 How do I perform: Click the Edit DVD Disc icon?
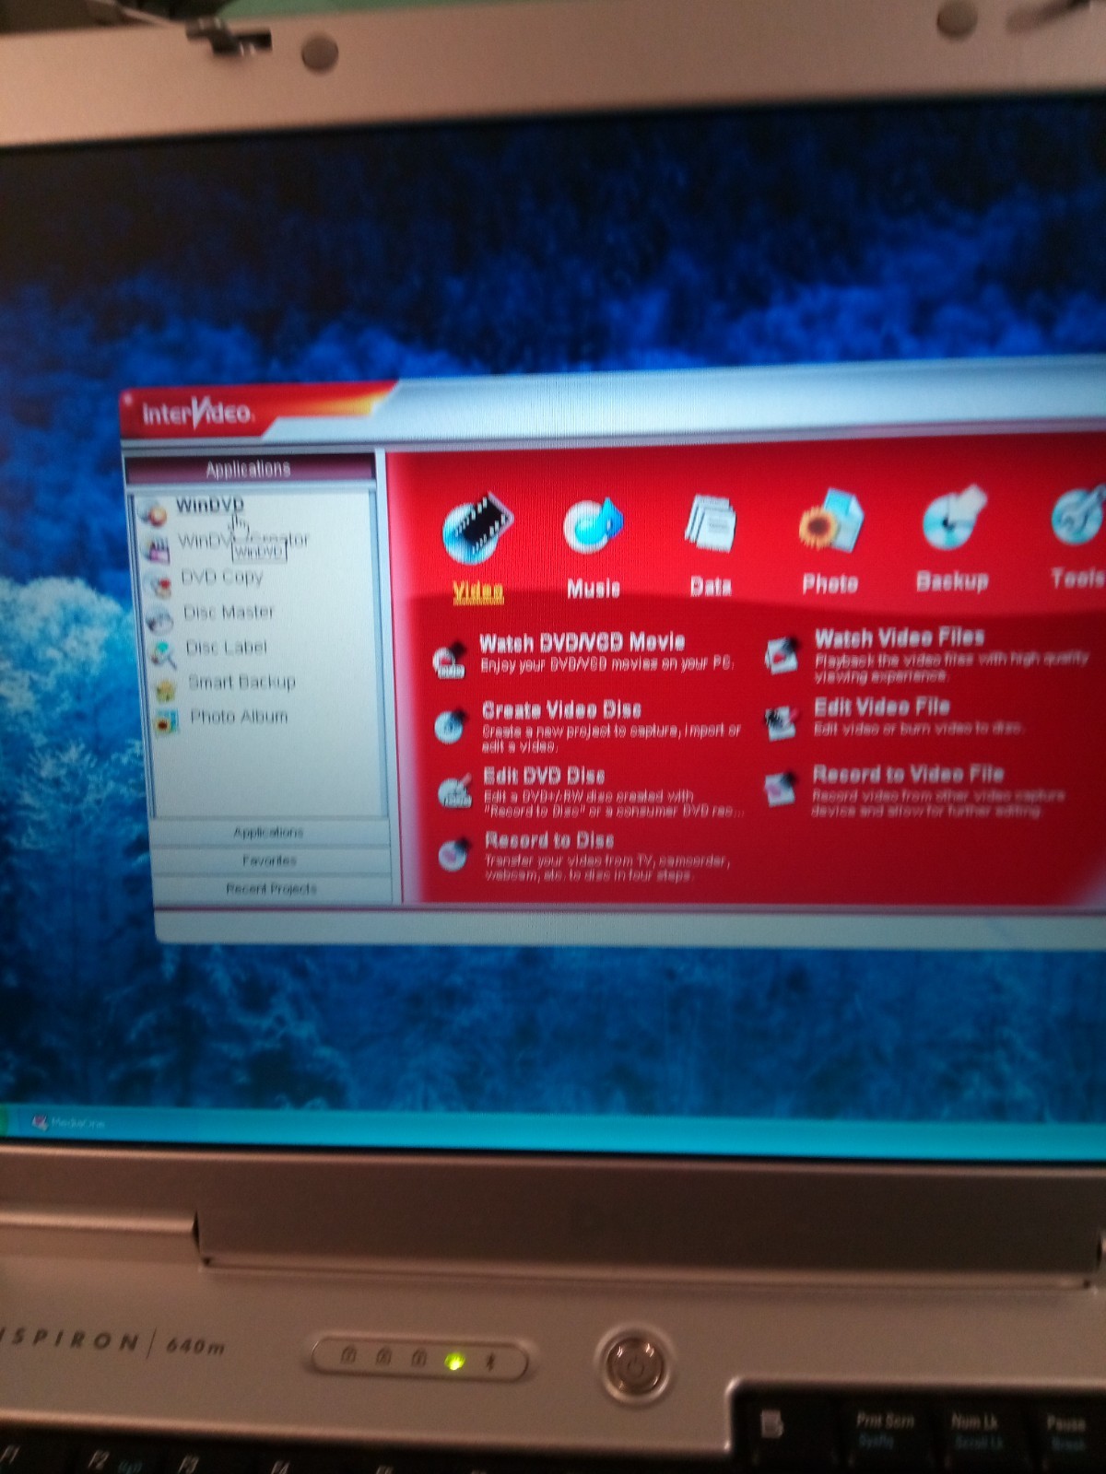click(453, 791)
